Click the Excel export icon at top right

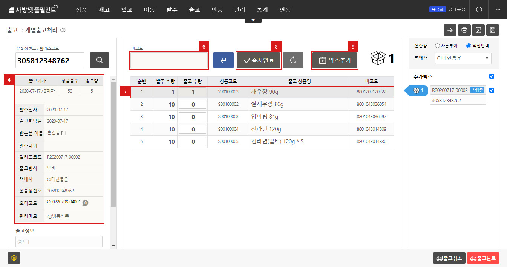click(478, 30)
